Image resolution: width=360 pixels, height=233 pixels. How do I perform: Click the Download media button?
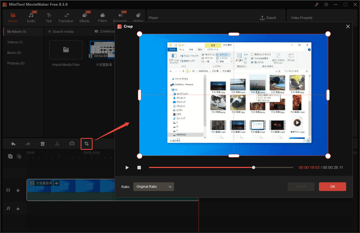point(105,31)
